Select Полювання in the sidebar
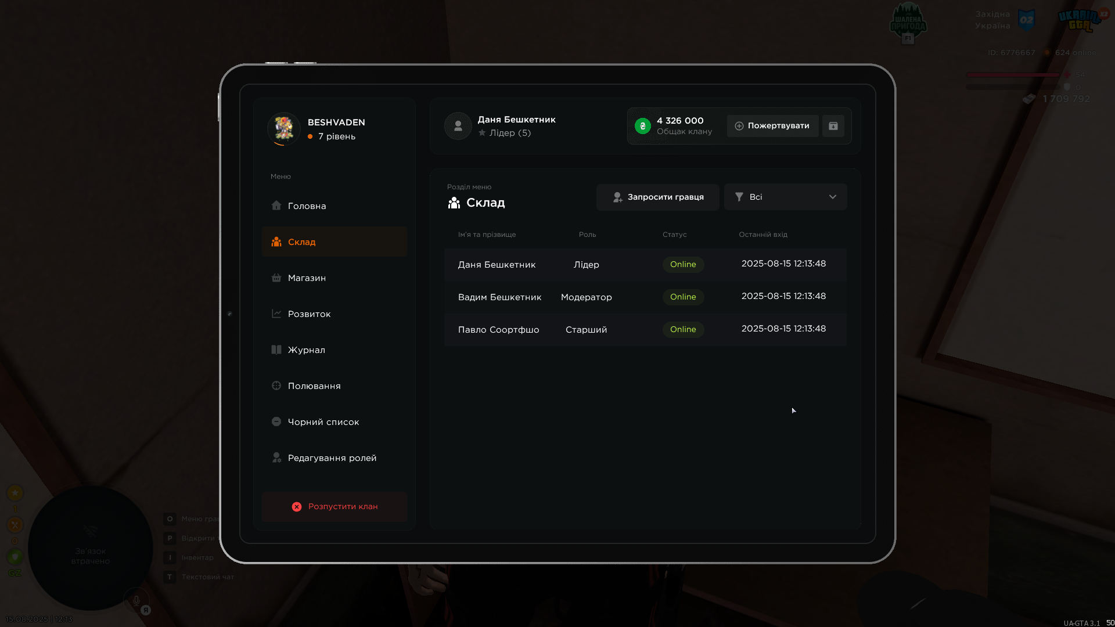1115x627 pixels. [314, 386]
